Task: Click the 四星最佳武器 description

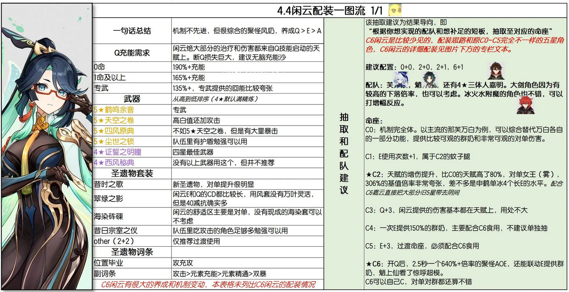Action: click(247, 152)
